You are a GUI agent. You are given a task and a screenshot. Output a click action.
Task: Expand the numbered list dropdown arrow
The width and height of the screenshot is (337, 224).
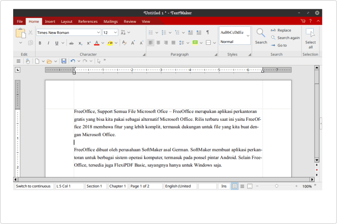click(x=170, y=33)
